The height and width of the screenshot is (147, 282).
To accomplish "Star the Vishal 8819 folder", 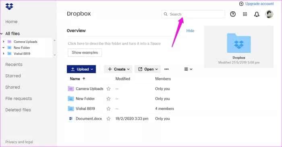I will (x=108, y=109).
